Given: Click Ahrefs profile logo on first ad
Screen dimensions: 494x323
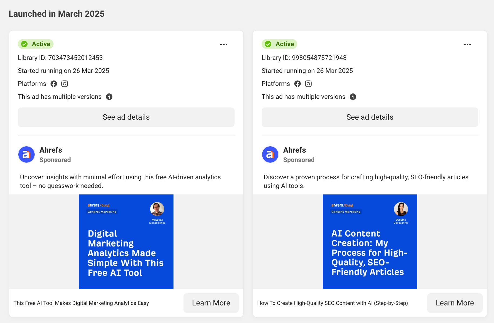Looking at the screenshot, I should click(26, 154).
